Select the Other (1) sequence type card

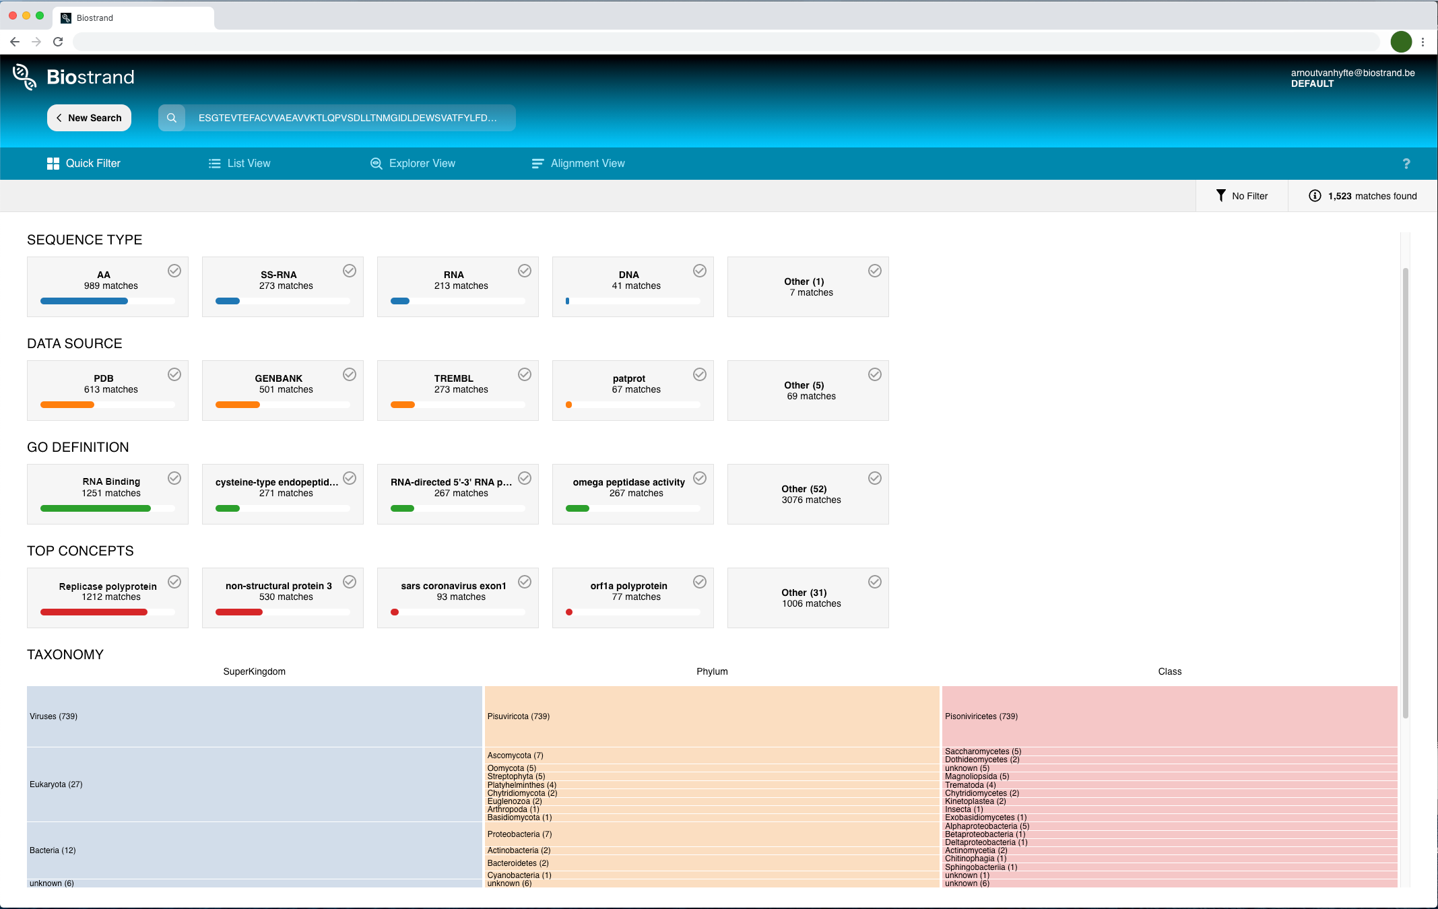pos(808,287)
